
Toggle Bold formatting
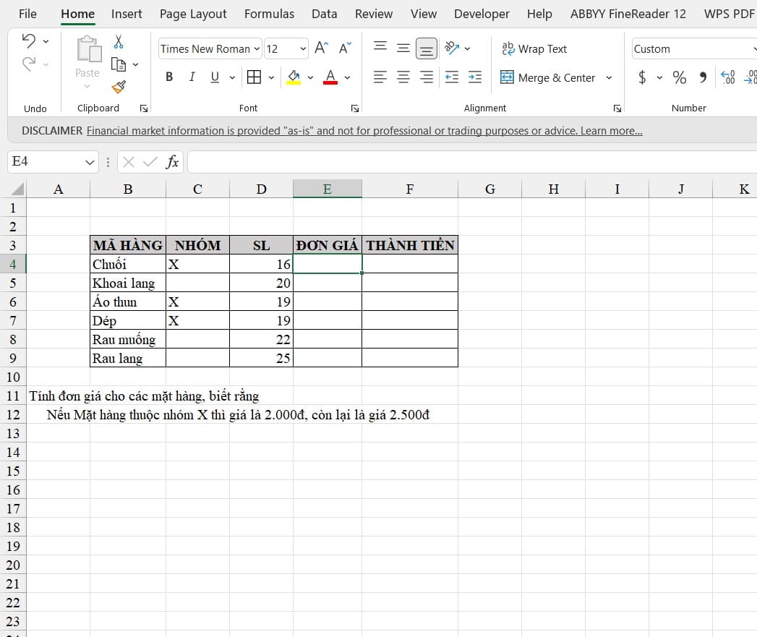[169, 77]
